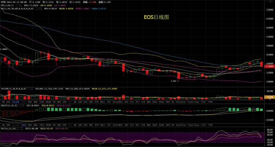Click the RSI(6,12,24) indicator label
Screen dimensions: 275x147
point(9,128)
